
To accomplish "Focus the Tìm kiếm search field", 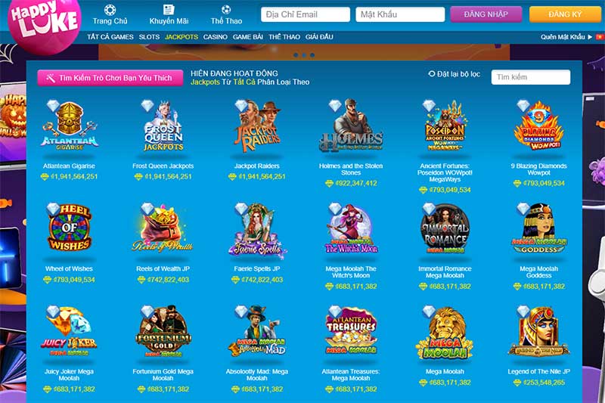I will click(x=531, y=77).
